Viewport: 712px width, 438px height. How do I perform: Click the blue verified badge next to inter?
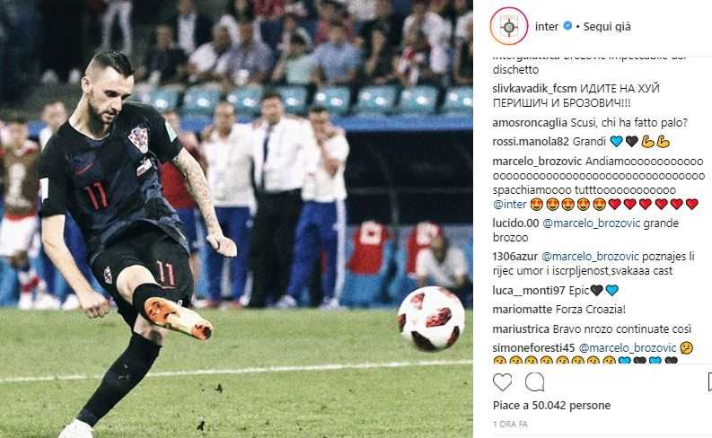567,26
